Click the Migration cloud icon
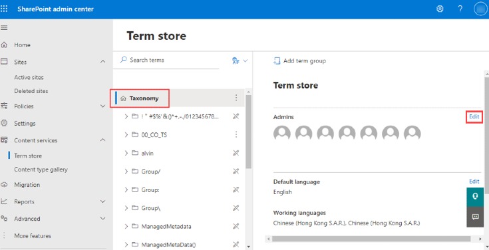 click(x=4, y=185)
